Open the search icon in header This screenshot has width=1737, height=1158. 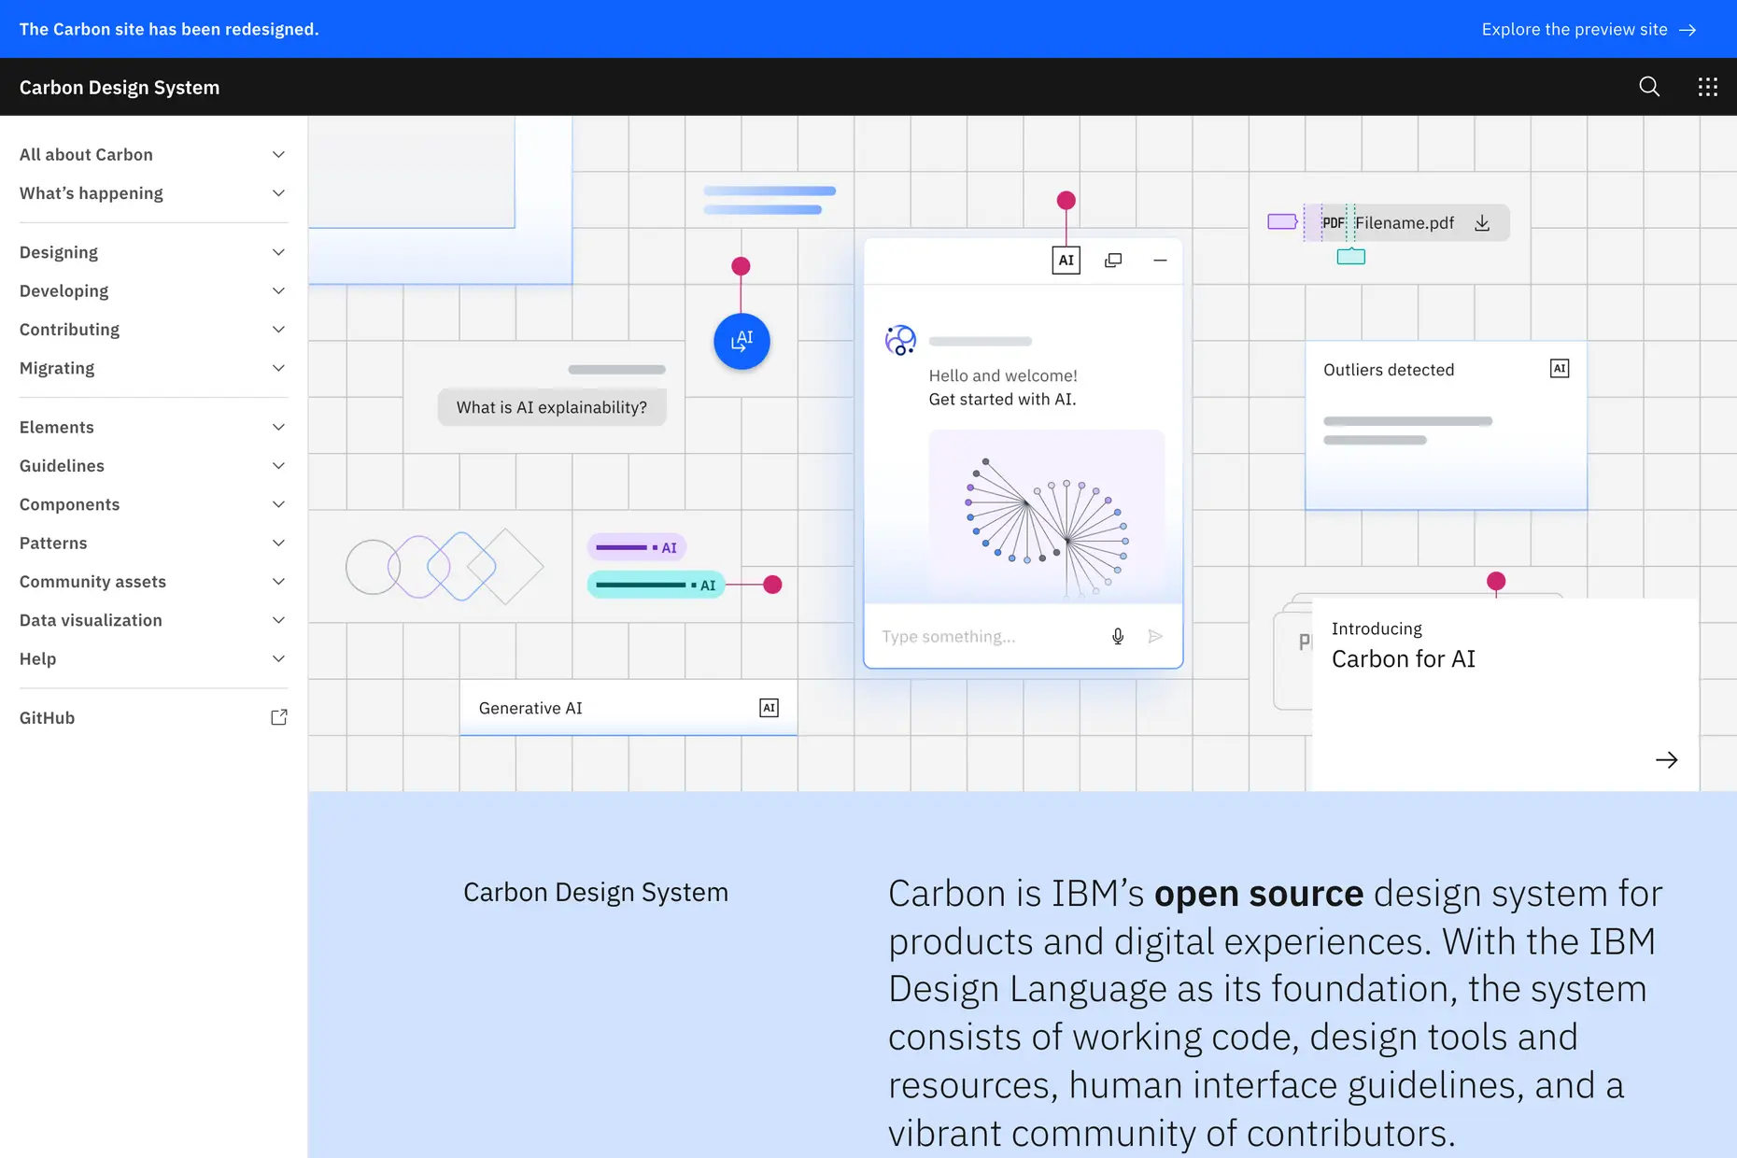[x=1649, y=87]
